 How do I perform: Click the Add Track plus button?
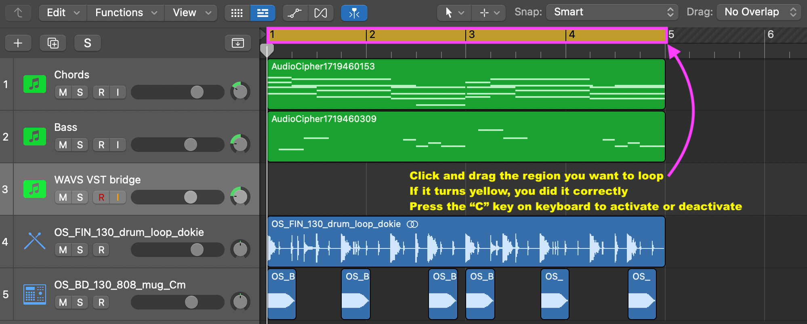click(18, 43)
